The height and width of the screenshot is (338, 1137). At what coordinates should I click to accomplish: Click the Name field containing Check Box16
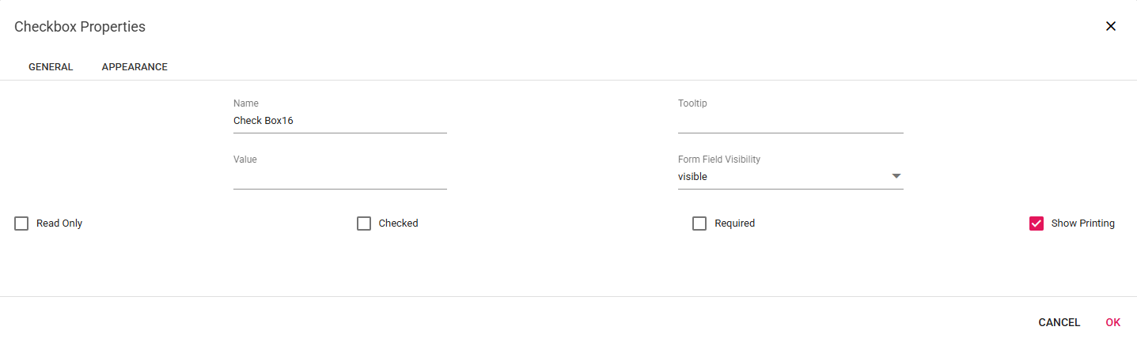point(339,121)
